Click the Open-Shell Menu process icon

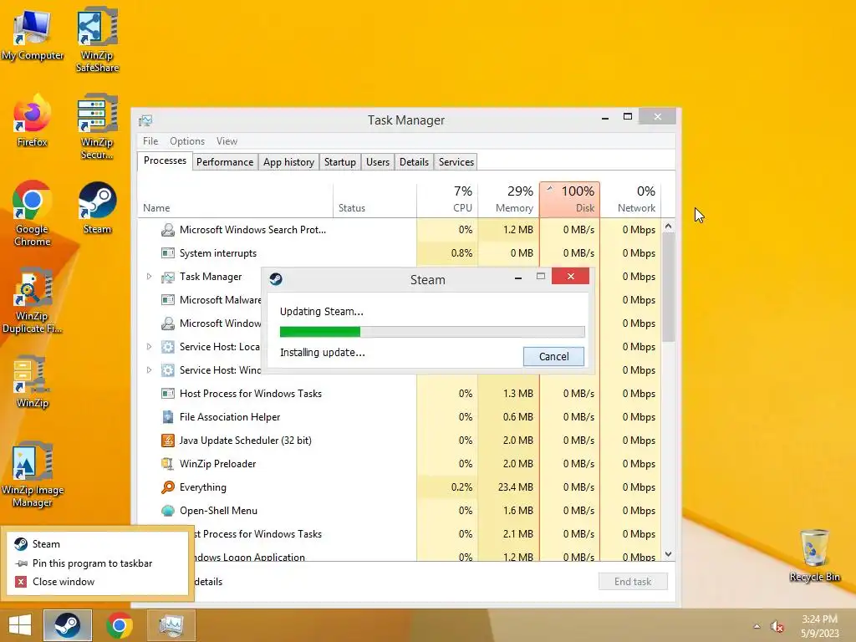click(167, 511)
